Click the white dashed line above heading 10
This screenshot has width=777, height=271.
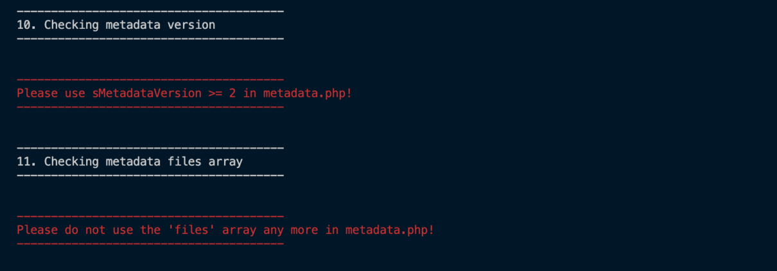click(150, 12)
